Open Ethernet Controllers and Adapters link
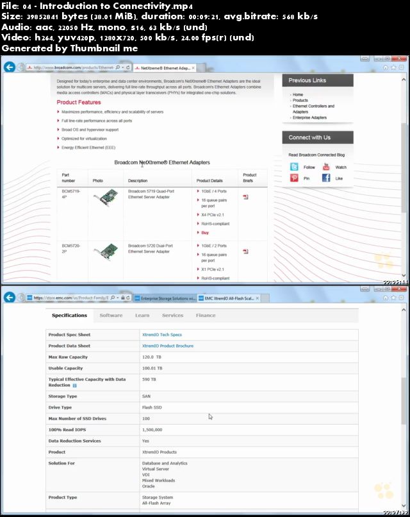Viewport: 410px width, 517px height. tap(313, 109)
